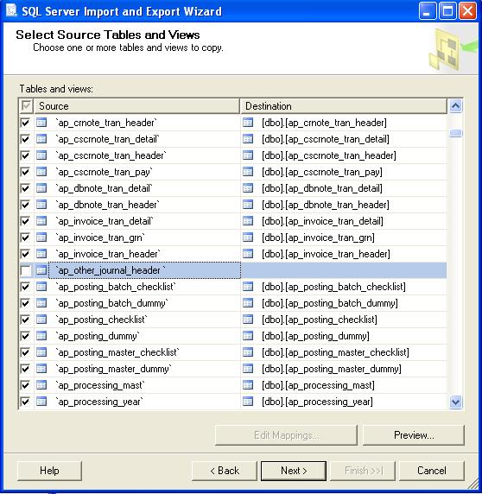Open the wizard Help
This screenshot has height=494, width=482.
pos(49,471)
